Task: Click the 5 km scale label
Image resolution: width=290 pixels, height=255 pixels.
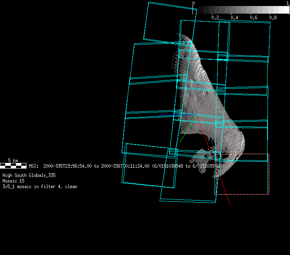Action: click(13, 160)
